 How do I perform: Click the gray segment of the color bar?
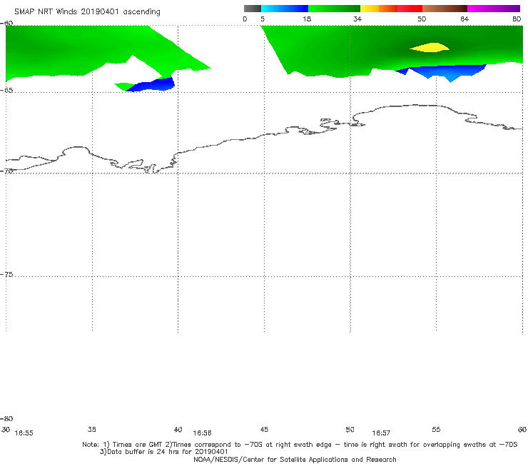point(252,9)
